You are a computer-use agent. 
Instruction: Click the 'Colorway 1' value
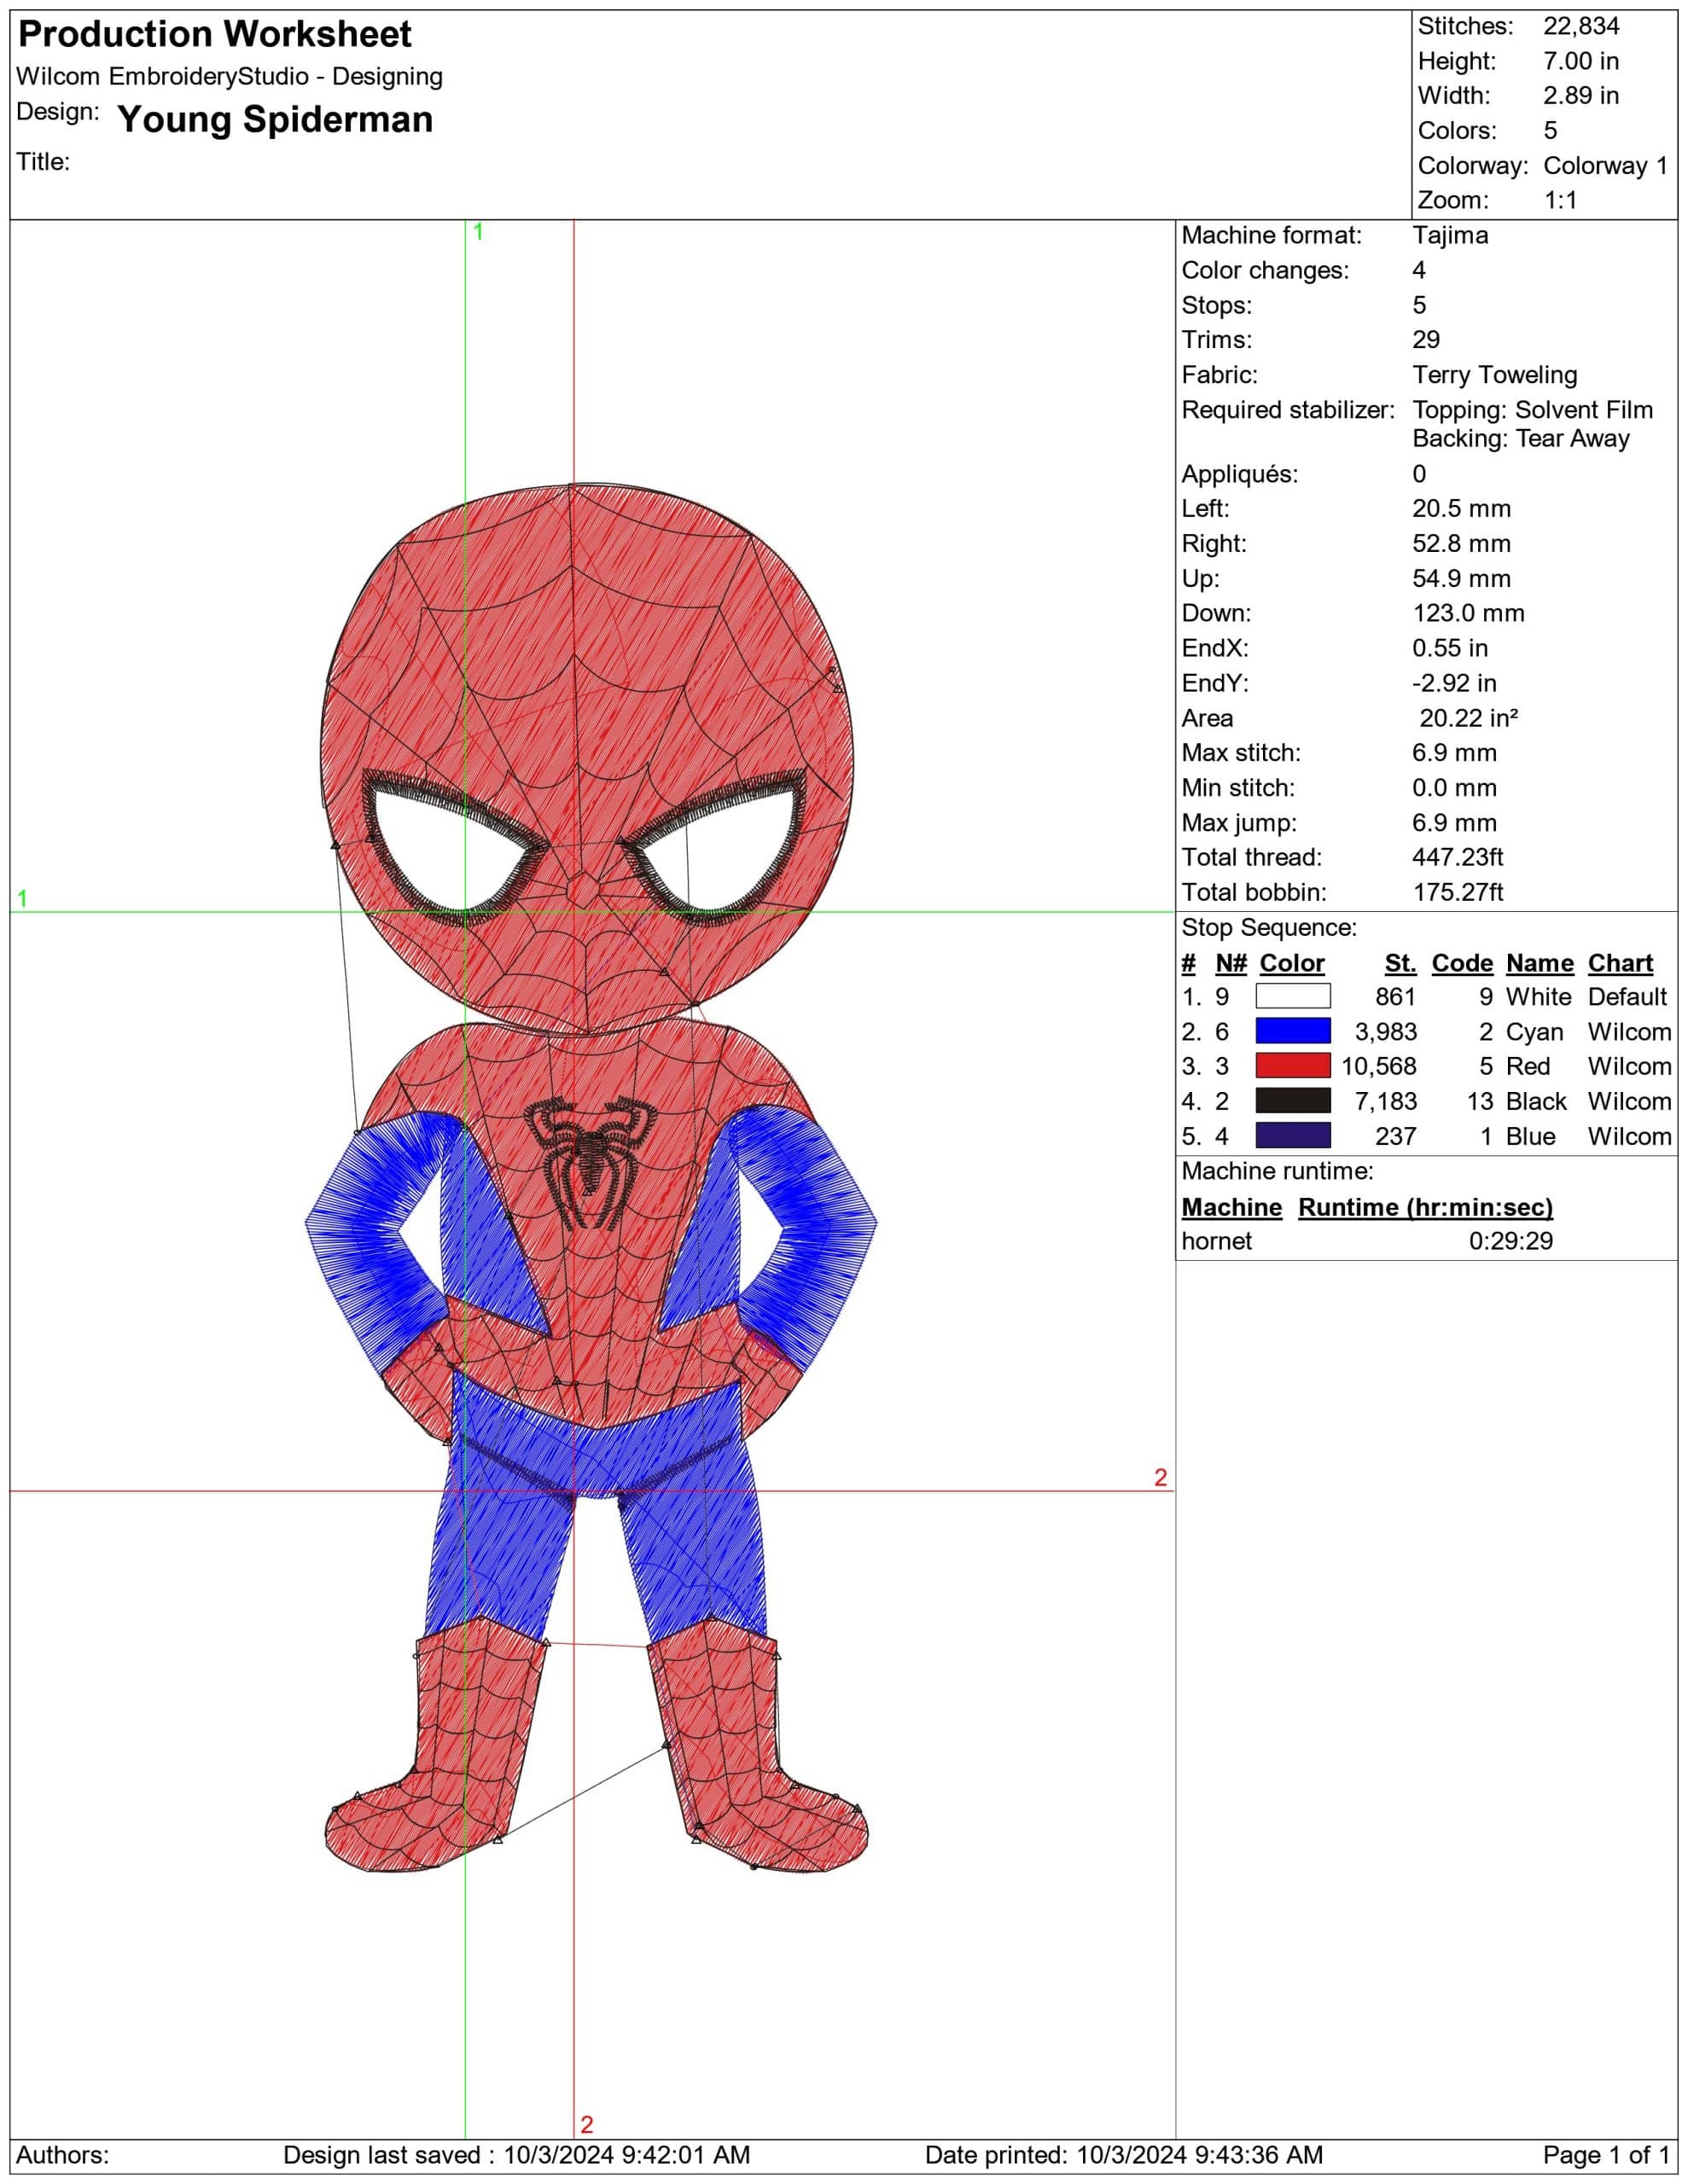(x=1606, y=166)
